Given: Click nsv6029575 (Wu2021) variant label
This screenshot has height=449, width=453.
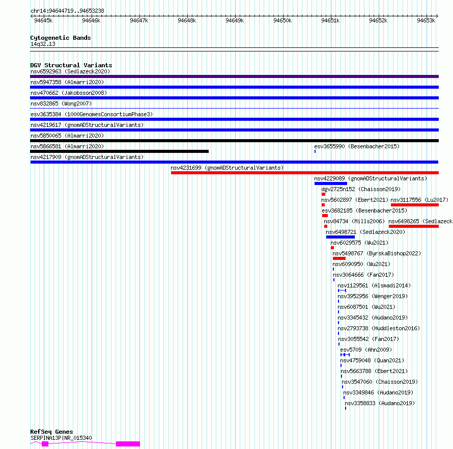Looking at the screenshot, I should pos(359,243).
